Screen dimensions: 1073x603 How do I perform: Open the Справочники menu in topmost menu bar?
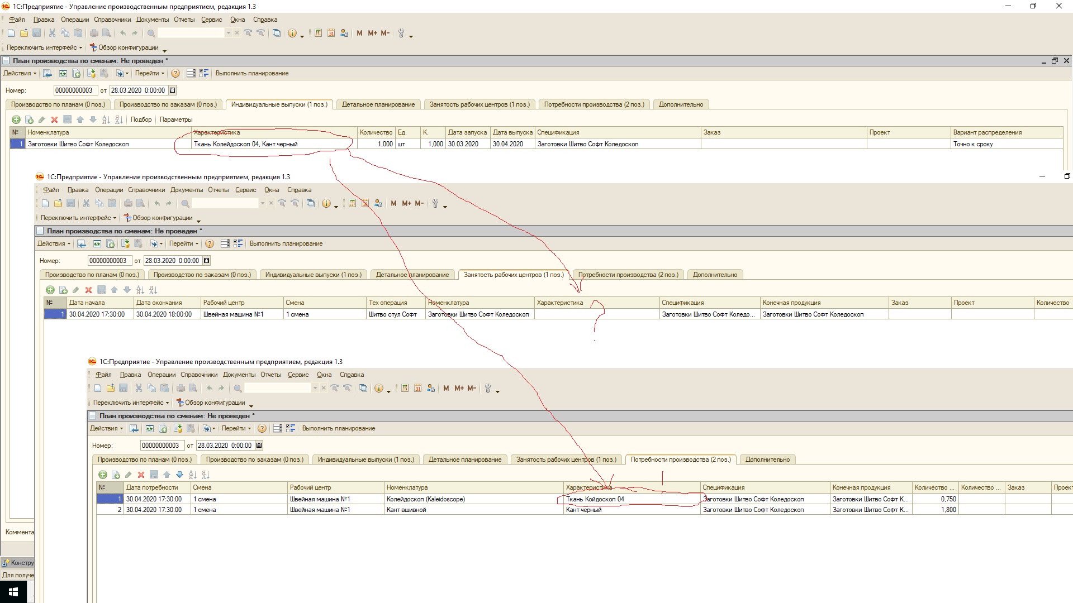112,20
